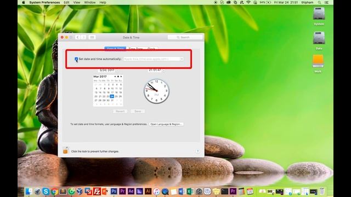This screenshot has height=197, width=351.
Task: Open Microsoft Word from the dock
Action: [182, 192]
